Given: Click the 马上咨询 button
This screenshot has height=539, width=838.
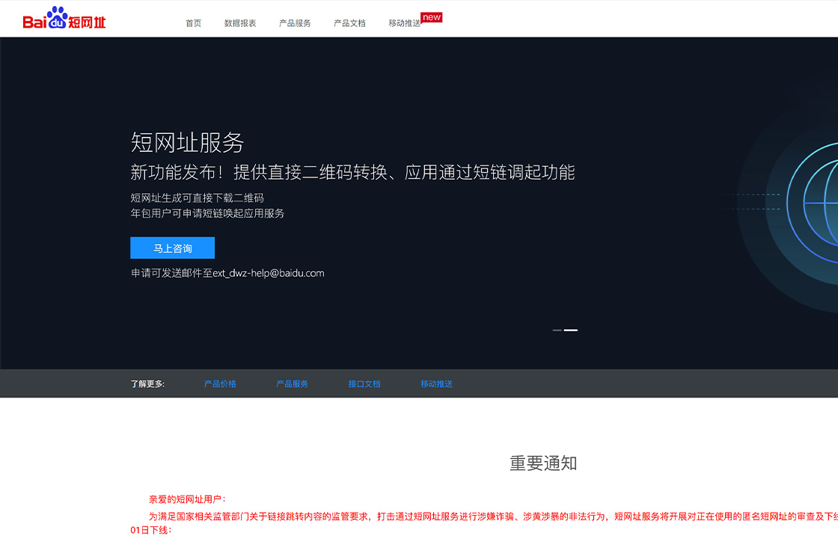Looking at the screenshot, I should pyautogui.click(x=172, y=248).
